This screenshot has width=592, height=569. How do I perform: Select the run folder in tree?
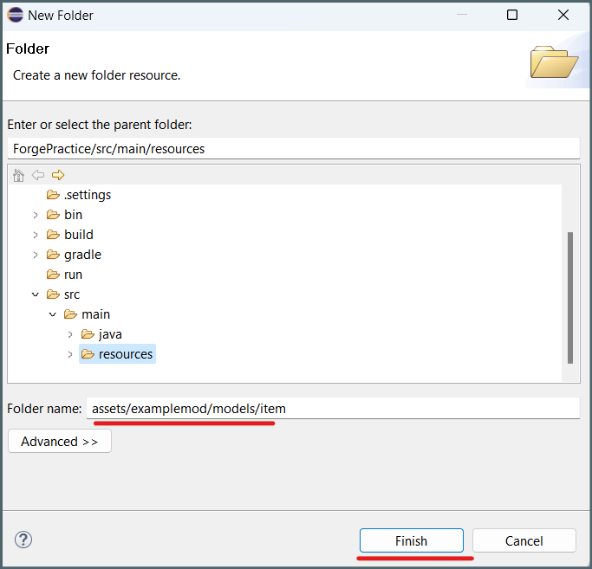(x=64, y=275)
